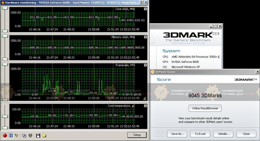Screen dimensions: 260x141
Task: Click the red record log button
Action: [5, 136]
